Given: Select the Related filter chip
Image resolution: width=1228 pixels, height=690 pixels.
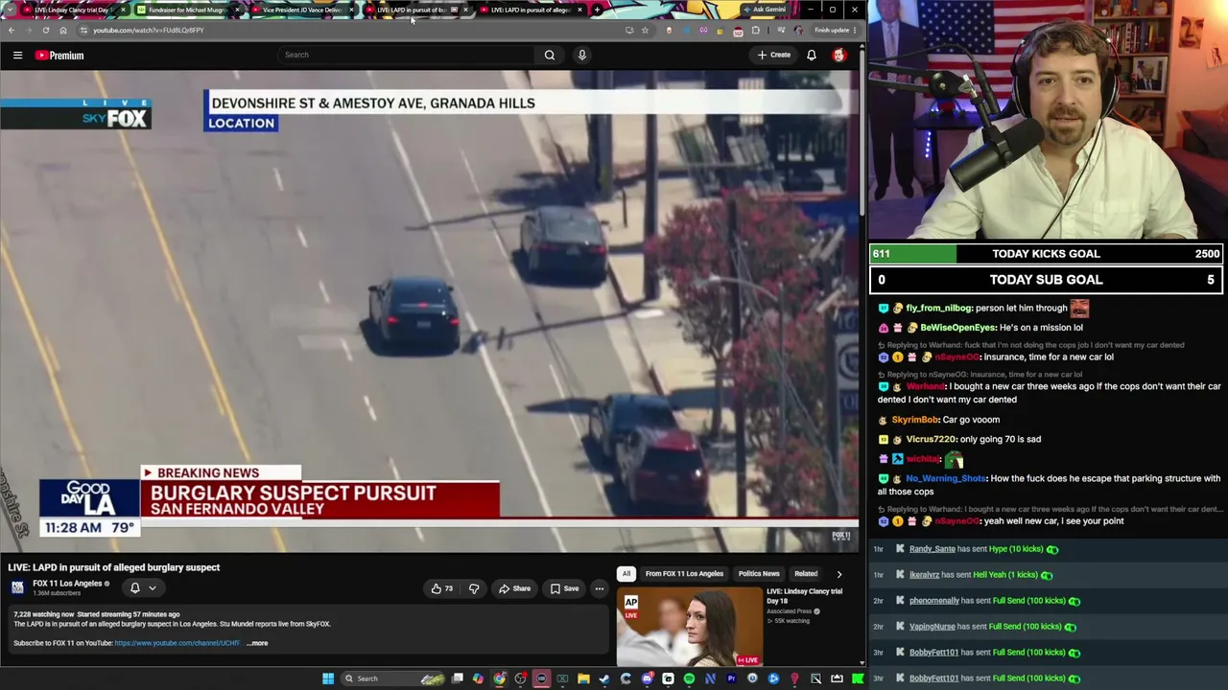Looking at the screenshot, I should (806, 574).
